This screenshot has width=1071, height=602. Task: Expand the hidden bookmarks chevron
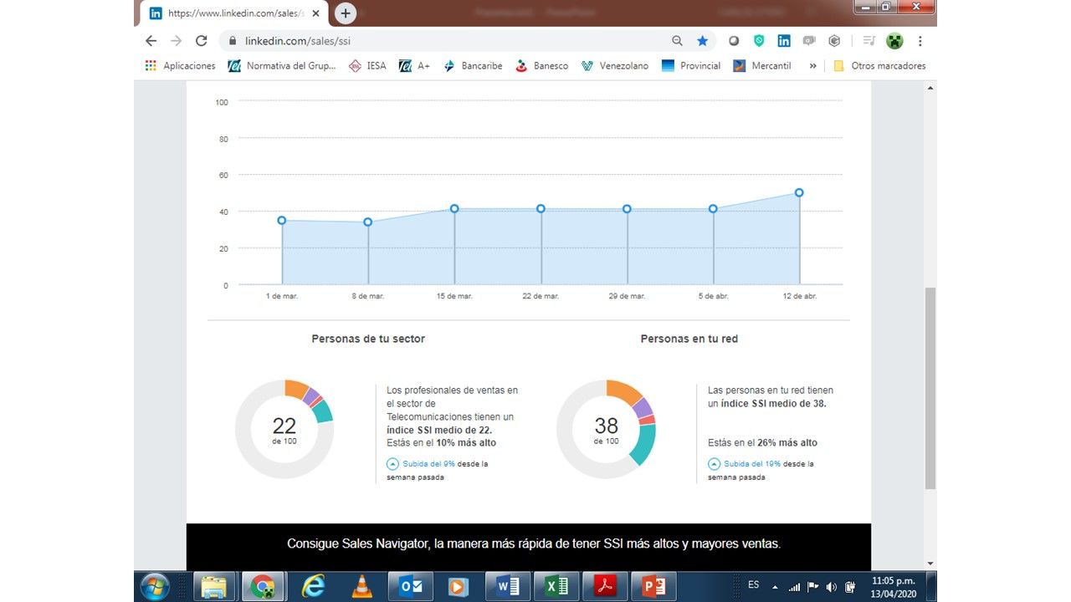[812, 66]
